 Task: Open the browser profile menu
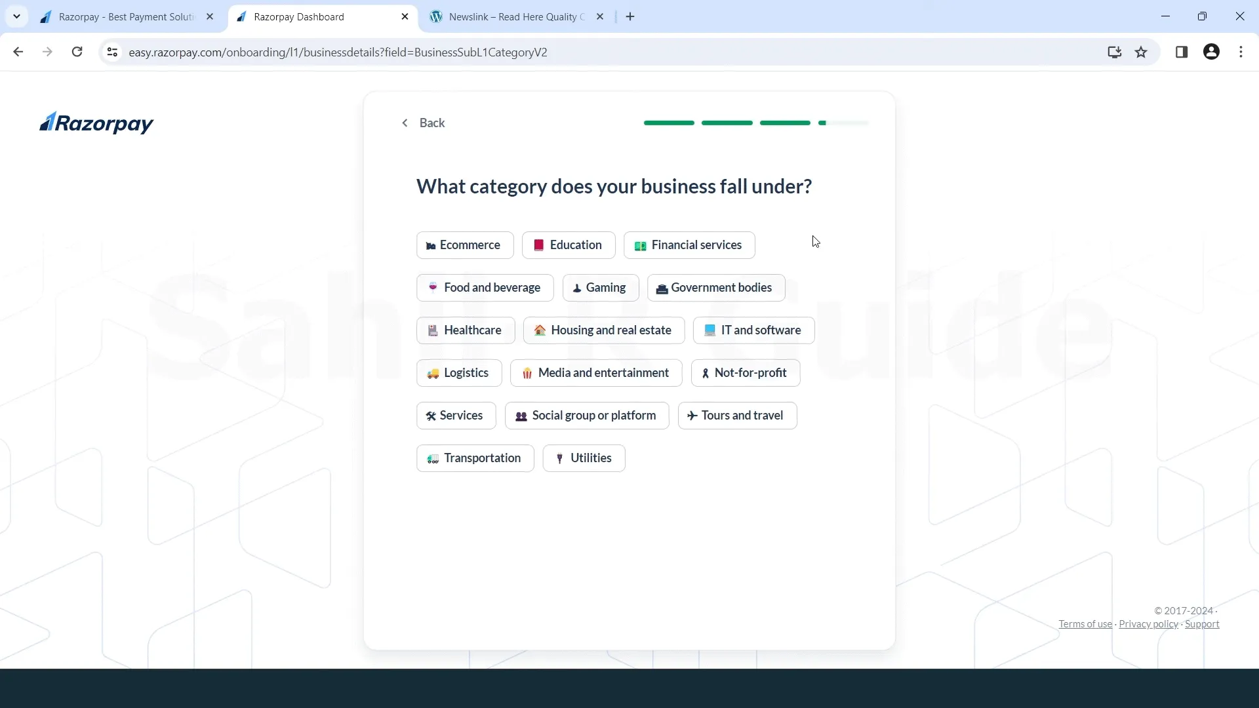pyautogui.click(x=1211, y=52)
